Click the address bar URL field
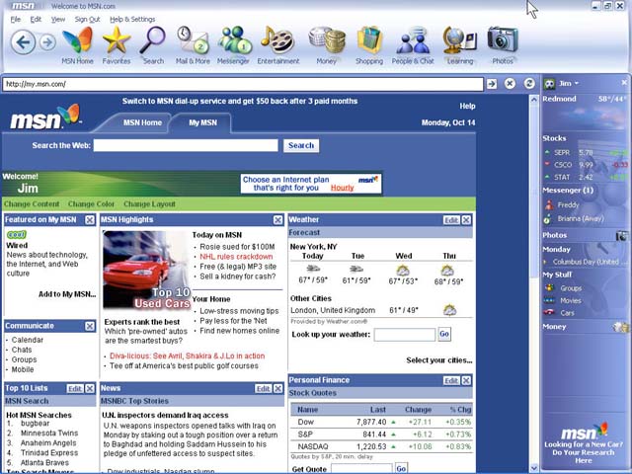The image size is (632, 474). tap(243, 84)
